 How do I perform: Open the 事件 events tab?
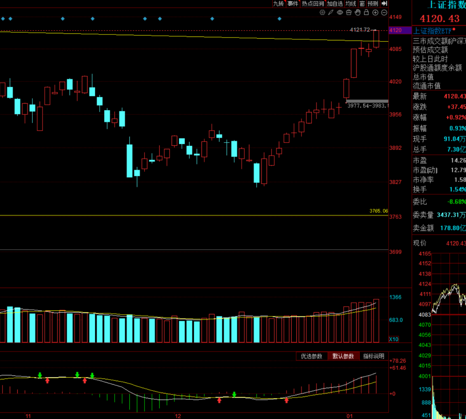[x=293, y=3]
